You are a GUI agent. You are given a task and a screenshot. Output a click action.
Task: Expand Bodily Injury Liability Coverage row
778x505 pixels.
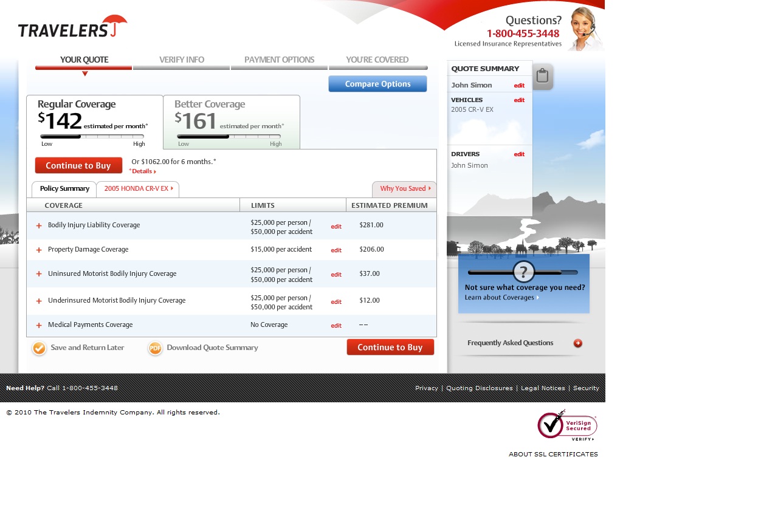pyautogui.click(x=39, y=225)
